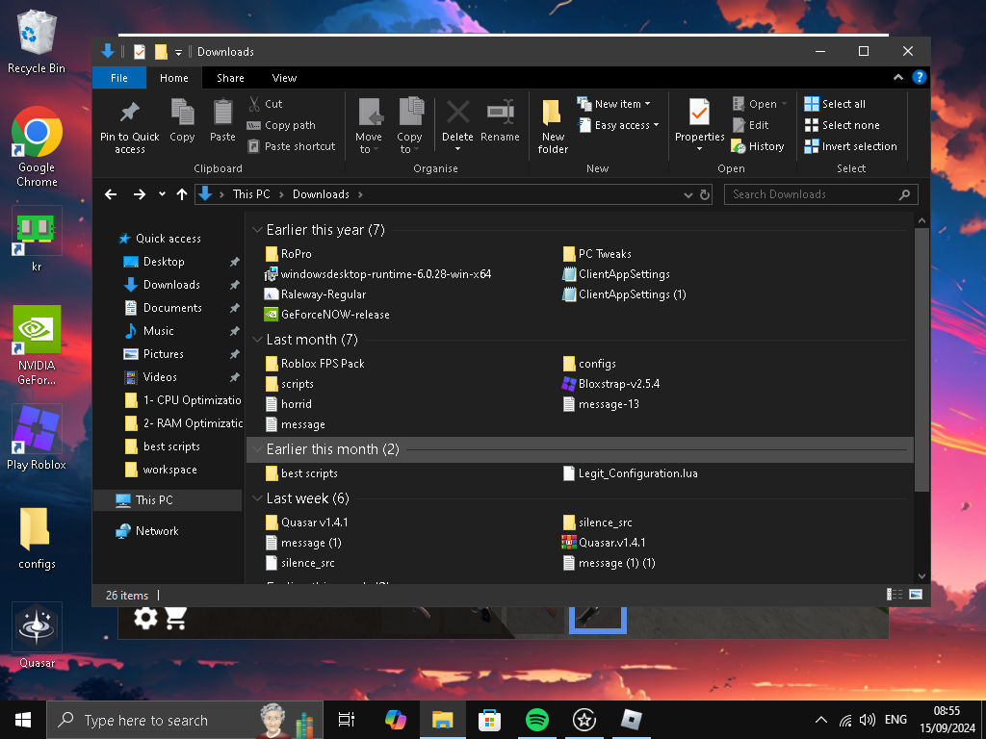
Task: Open the New item dropdown
Action: point(613,104)
